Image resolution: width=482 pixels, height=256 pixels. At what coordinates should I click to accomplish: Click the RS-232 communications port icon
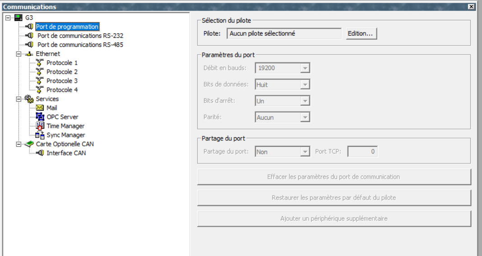tap(30, 36)
